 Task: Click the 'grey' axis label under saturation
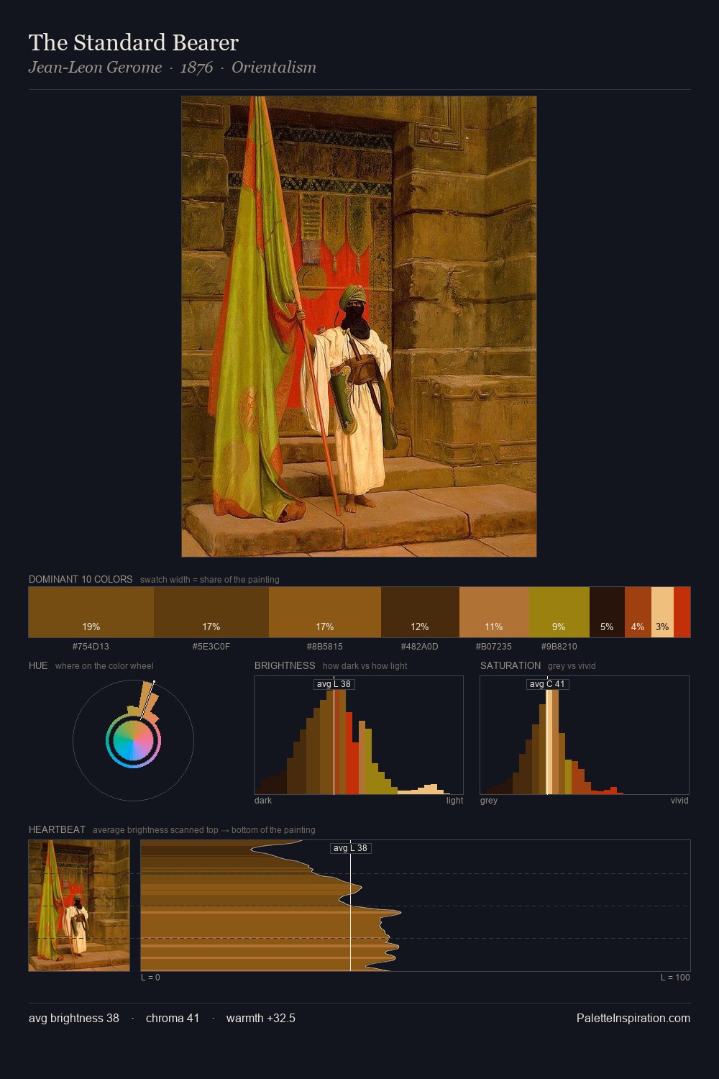click(489, 801)
